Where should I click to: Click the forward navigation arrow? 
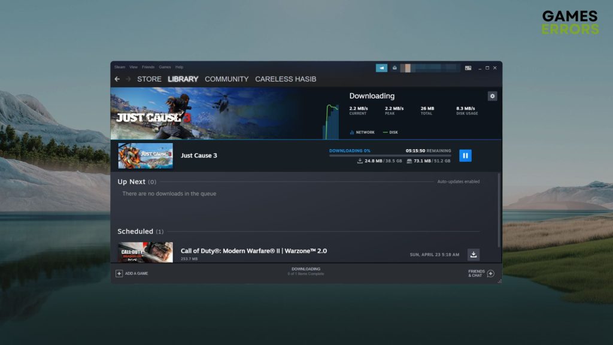click(128, 79)
